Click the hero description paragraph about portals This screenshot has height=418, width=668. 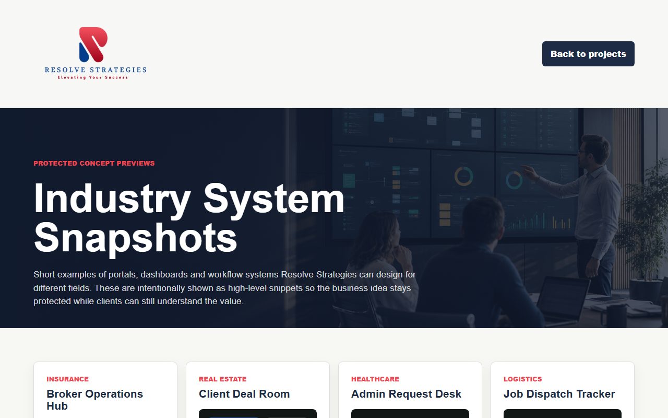click(x=225, y=288)
